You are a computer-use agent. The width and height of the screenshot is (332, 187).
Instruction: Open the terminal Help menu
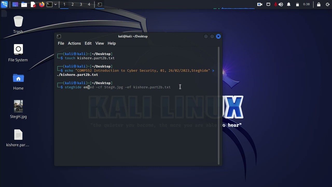[x=112, y=43]
